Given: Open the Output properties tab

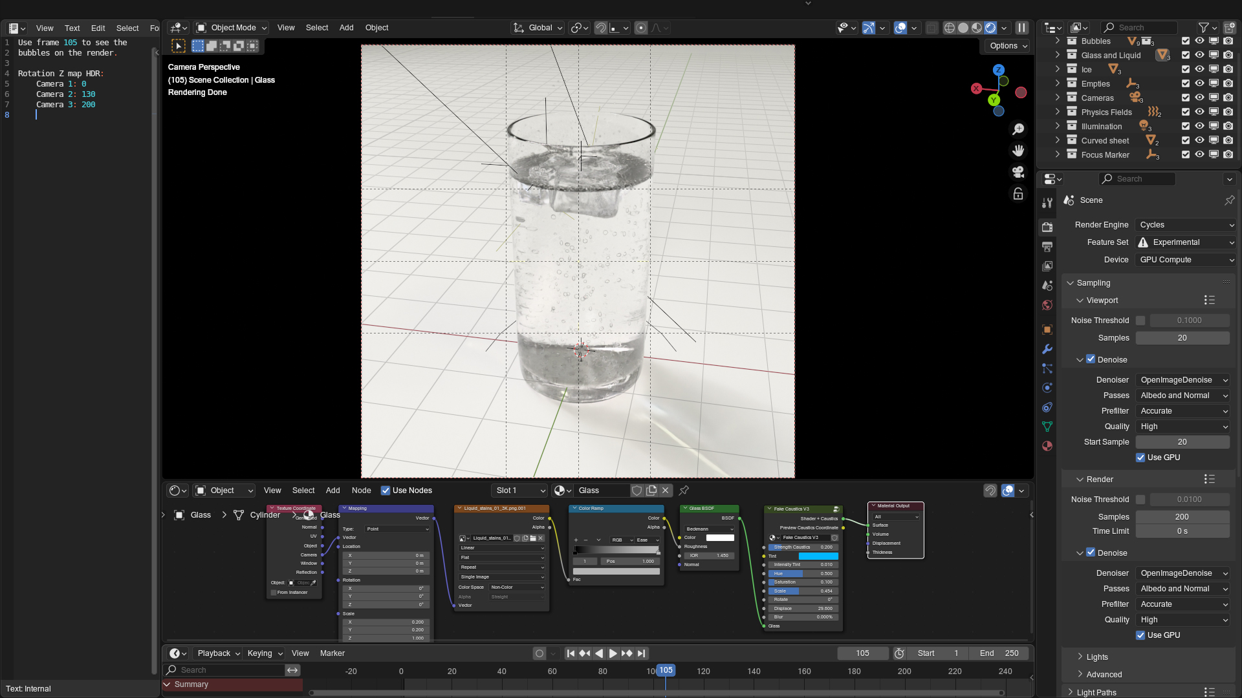Looking at the screenshot, I should coord(1047,247).
